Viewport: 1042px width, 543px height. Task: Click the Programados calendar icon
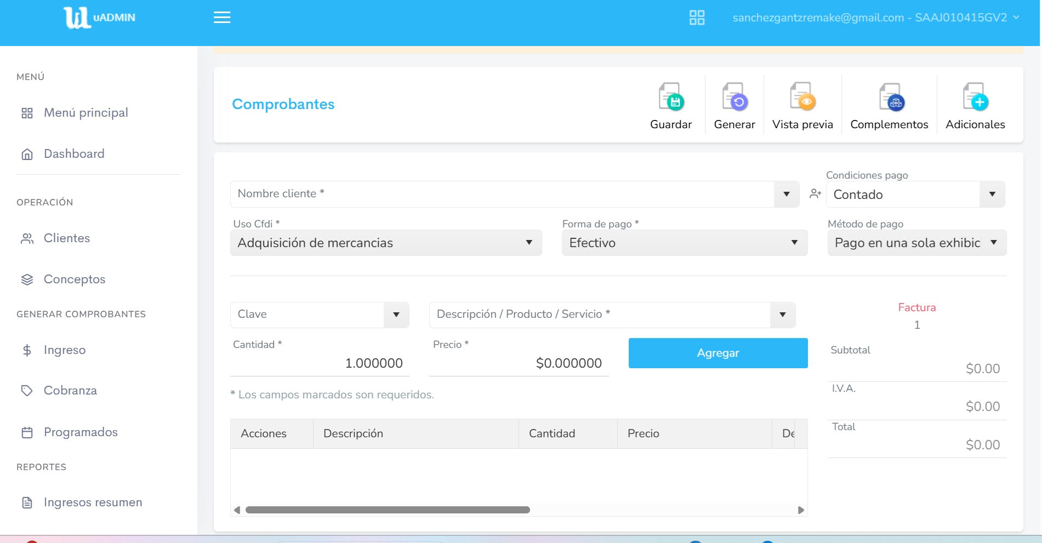[x=27, y=432]
